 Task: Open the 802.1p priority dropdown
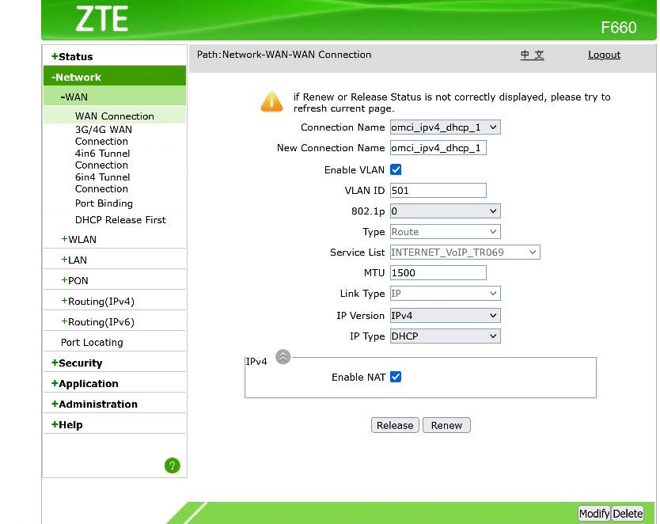446,211
